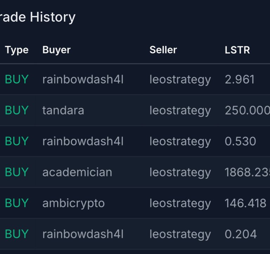Click the BUY label in academician's row
This screenshot has width=270, height=254.
pyautogui.click(x=17, y=172)
